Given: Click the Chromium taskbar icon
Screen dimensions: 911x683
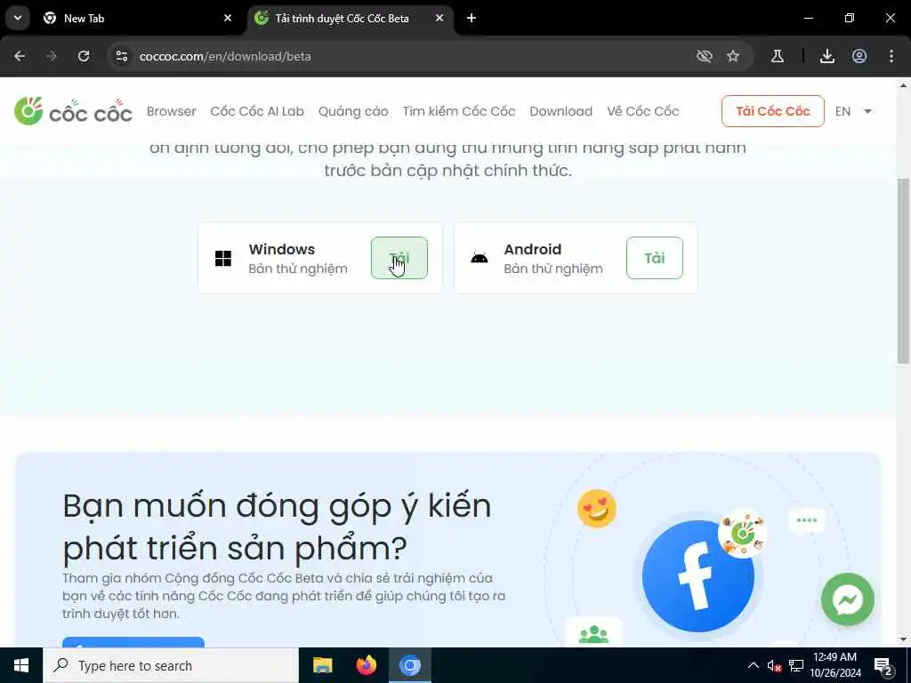Looking at the screenshot, I should tap(409, 665).
